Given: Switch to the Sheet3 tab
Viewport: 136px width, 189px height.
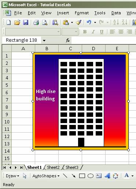Looking at the screenshot, I should tap(72, 167).
